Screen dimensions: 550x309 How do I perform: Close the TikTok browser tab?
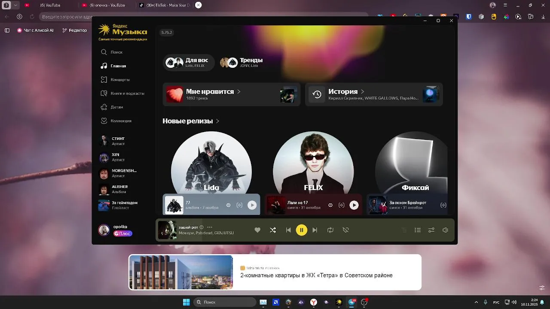click(x=198, y=5)
